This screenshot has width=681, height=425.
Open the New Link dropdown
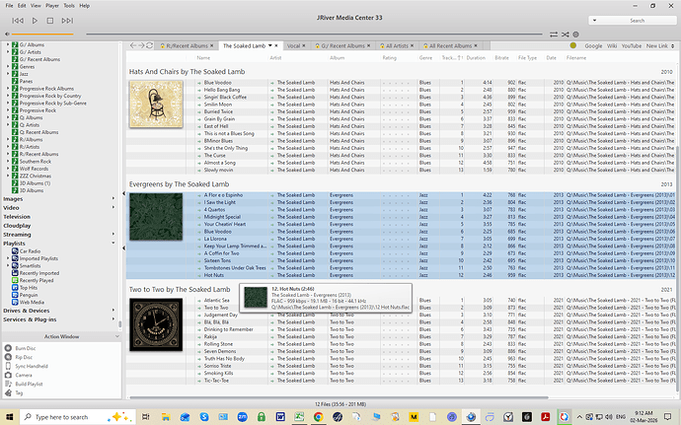[659, 45]
